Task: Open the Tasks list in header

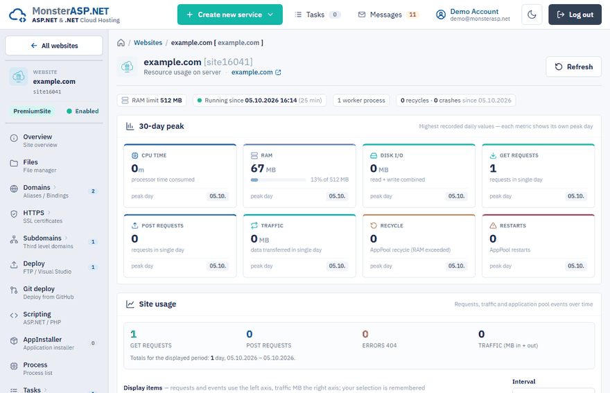Action: (317, 15)
